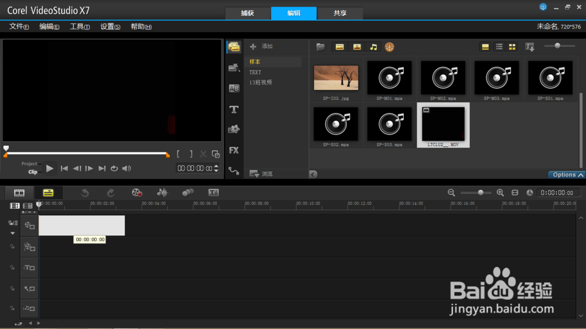The width and height of the screenshot is (586, 329).
Task: Select the SP-S01.mpa audio clip
Action: point(550,78)
